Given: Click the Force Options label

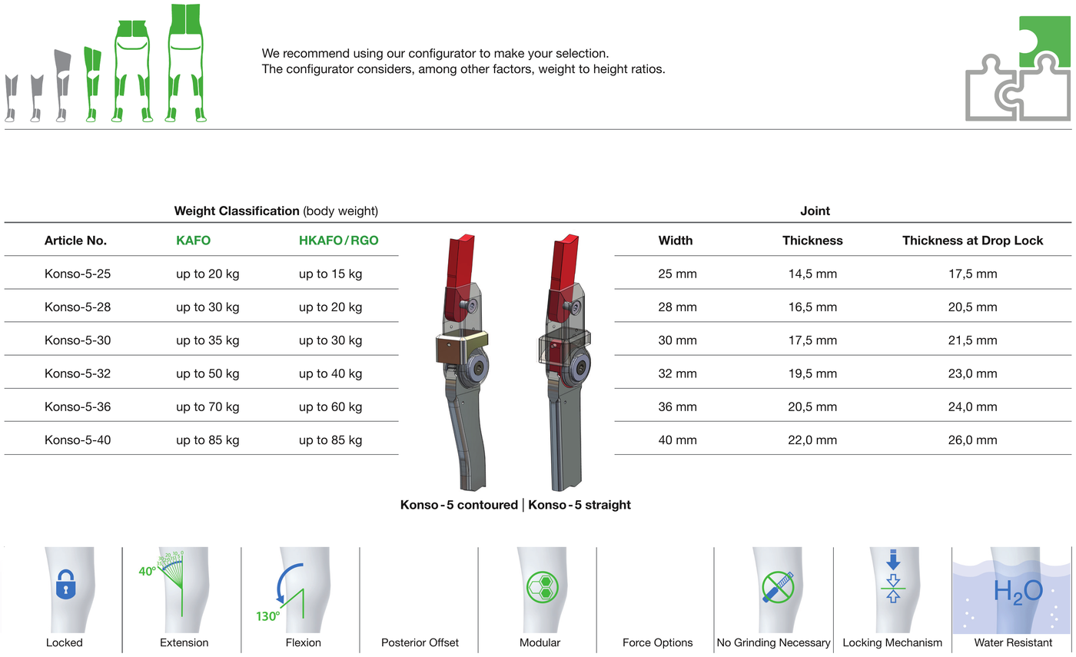Looking at the screenshot, I should click(657, 642).
